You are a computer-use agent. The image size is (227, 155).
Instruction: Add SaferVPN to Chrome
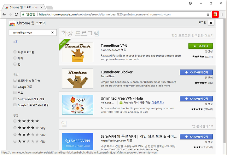click(x=196, y=136)
